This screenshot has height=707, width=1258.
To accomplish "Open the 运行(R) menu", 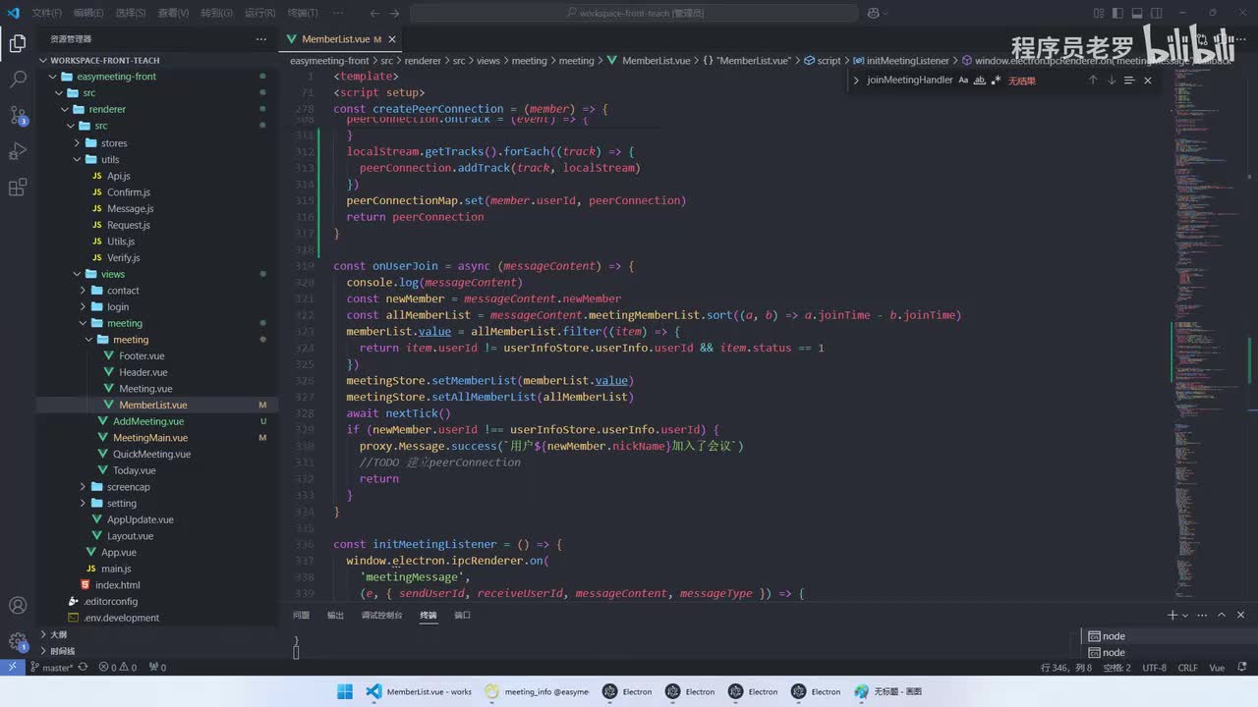I will pos(259,13).
